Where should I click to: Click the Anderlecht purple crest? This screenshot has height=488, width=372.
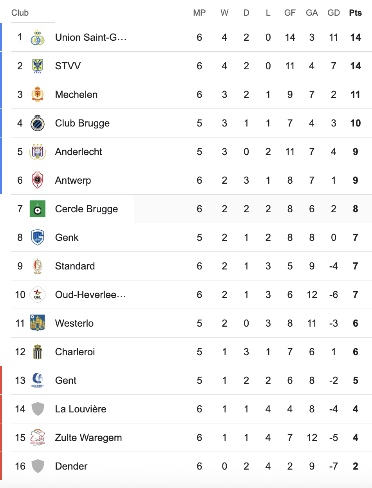pos(38,152)
